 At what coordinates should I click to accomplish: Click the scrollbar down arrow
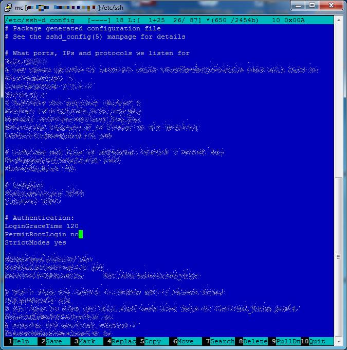pos(339,341)
